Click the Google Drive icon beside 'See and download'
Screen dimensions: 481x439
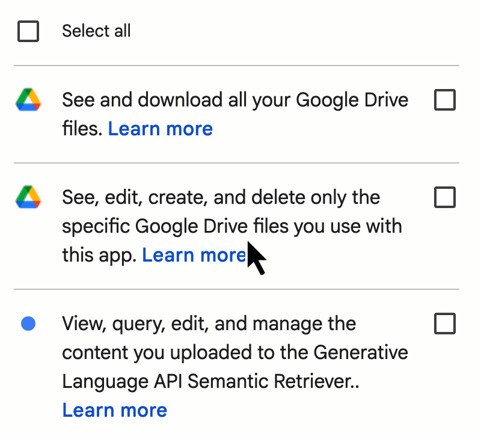click(28, 100)
